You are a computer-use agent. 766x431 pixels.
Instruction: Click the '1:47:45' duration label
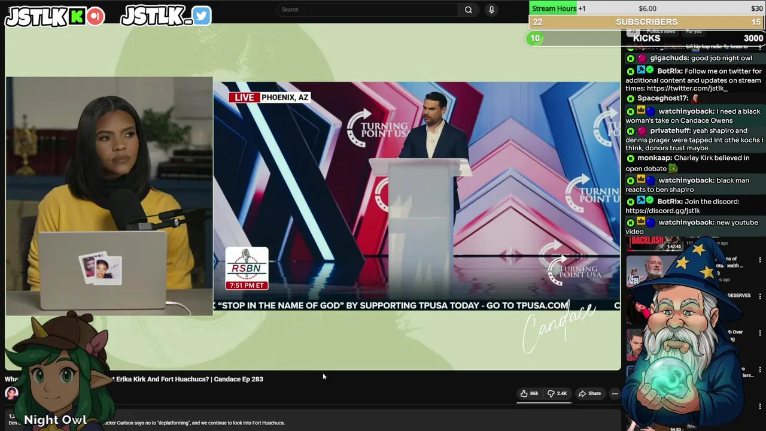674,247
